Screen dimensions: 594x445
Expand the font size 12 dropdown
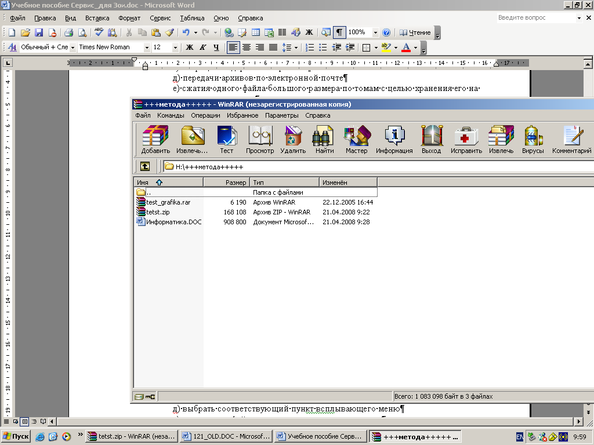click(175, 48)
